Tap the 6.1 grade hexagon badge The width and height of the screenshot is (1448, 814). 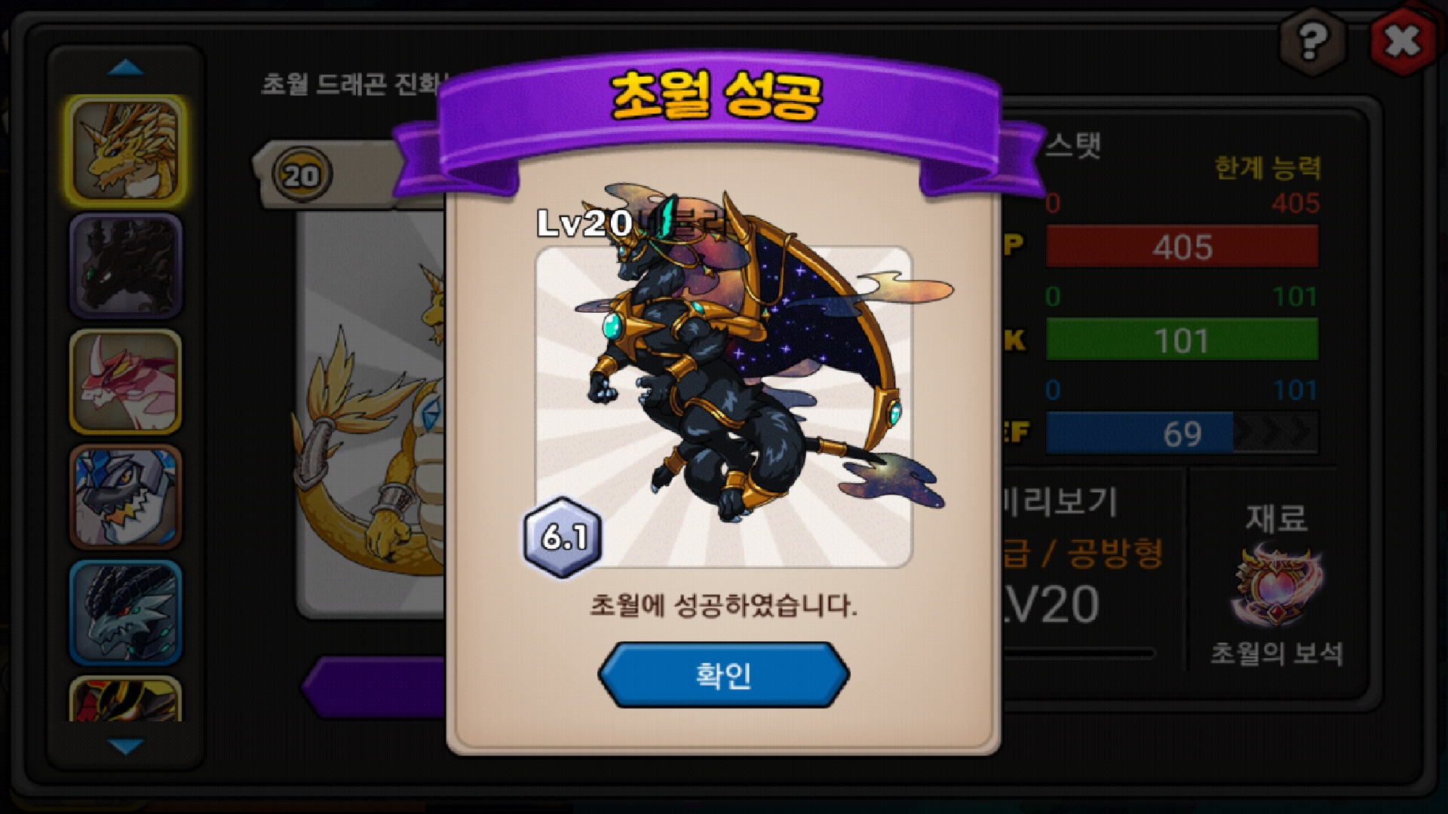[563, 537]
